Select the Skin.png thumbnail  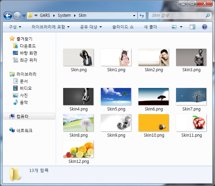(78, 57)
